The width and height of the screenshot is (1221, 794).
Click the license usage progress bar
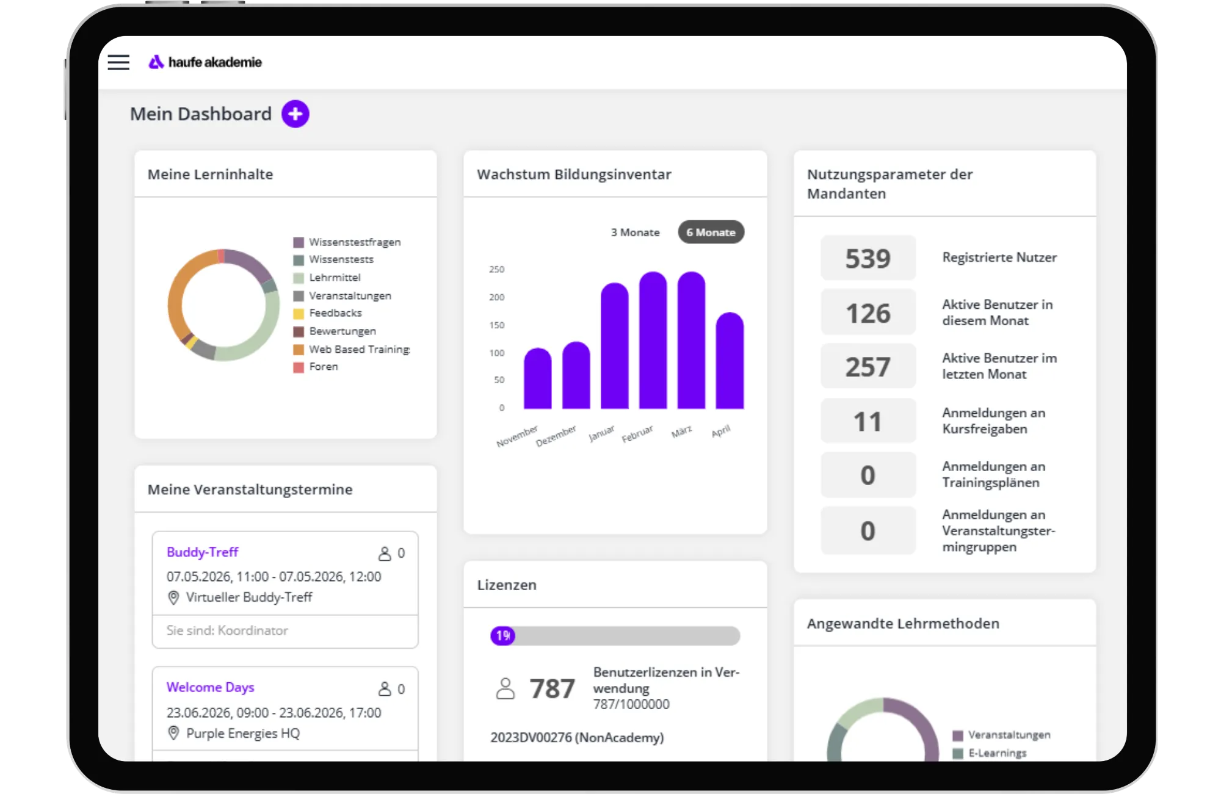[615, 636]
